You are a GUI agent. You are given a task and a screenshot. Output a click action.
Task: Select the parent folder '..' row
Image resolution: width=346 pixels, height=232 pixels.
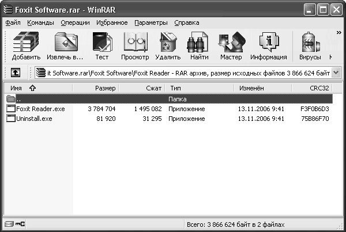click(x=169, y=99)
